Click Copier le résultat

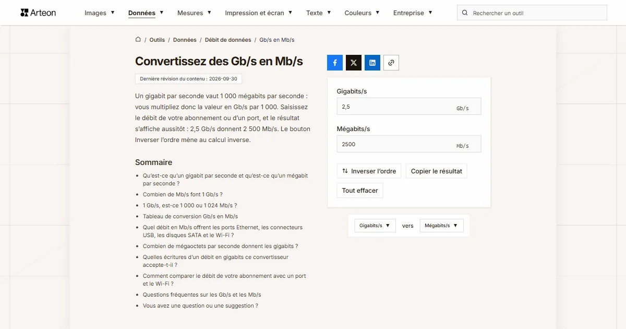pyautogui.click(x=437, y=171)
